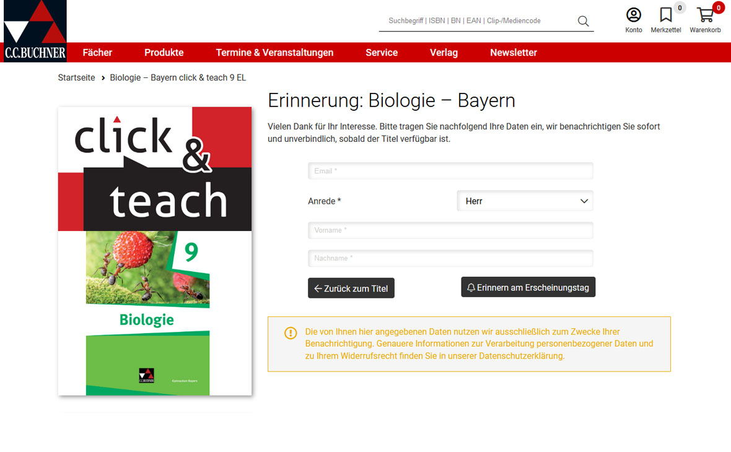The height and width of the screenshot is (452, 731).
Task: Click the search magnifier icon
Action: (583, 21)
